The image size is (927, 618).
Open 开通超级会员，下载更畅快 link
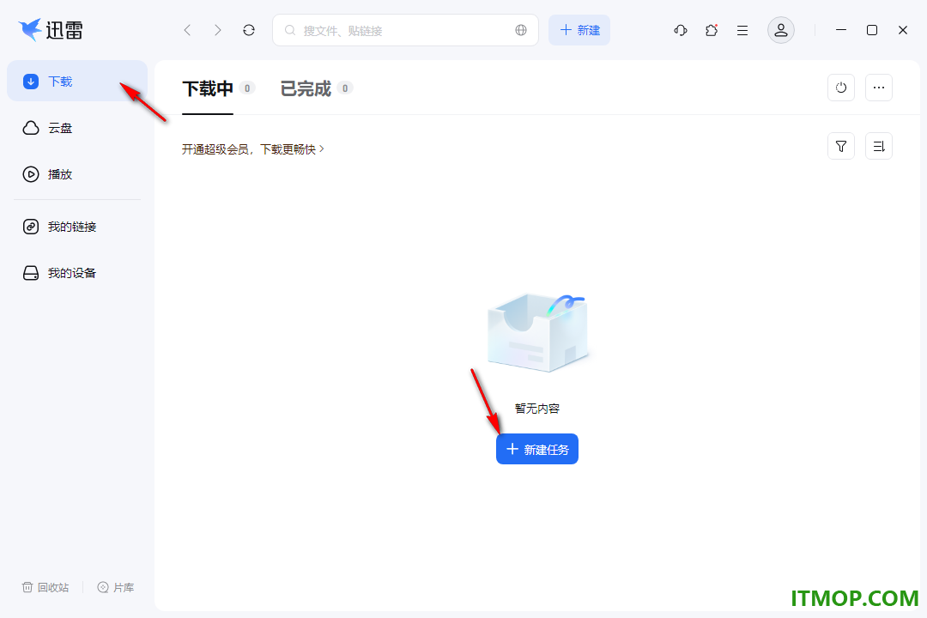(x=252, y=149)
